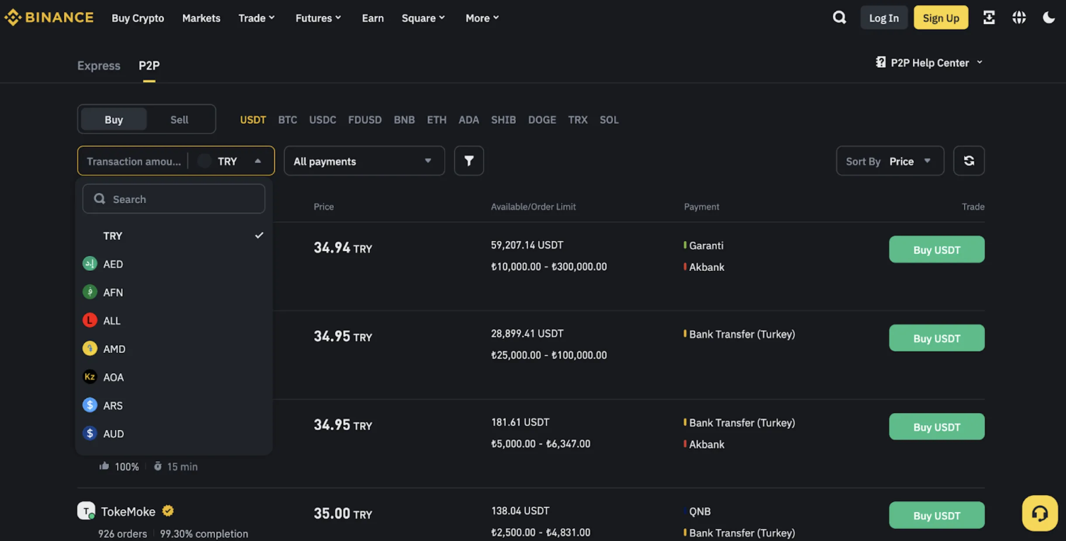Select the SHIB coin tab

click(x=503, y=119)
